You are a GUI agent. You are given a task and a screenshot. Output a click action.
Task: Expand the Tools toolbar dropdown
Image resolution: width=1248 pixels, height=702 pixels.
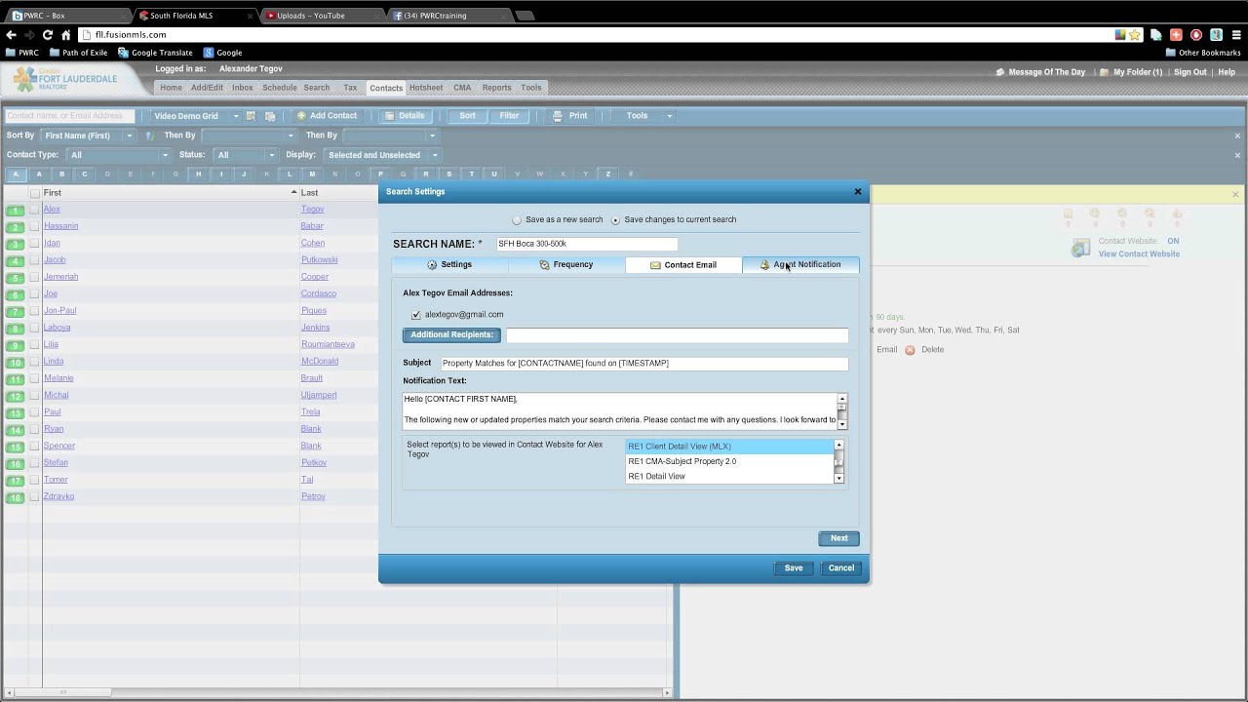[643, 116]
